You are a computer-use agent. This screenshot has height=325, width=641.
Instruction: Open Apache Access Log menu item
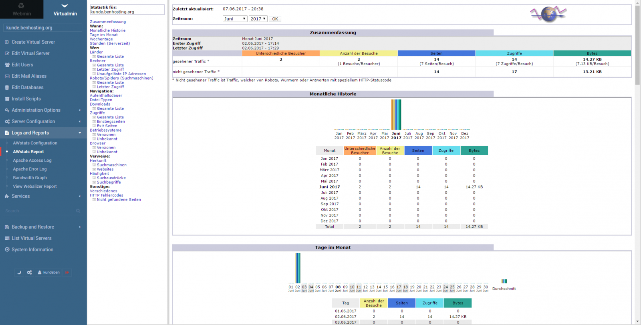point(32,160)
